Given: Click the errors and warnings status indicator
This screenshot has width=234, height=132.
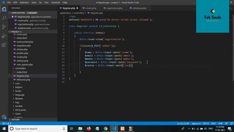Looking at the screenshot, I should 7,124.
